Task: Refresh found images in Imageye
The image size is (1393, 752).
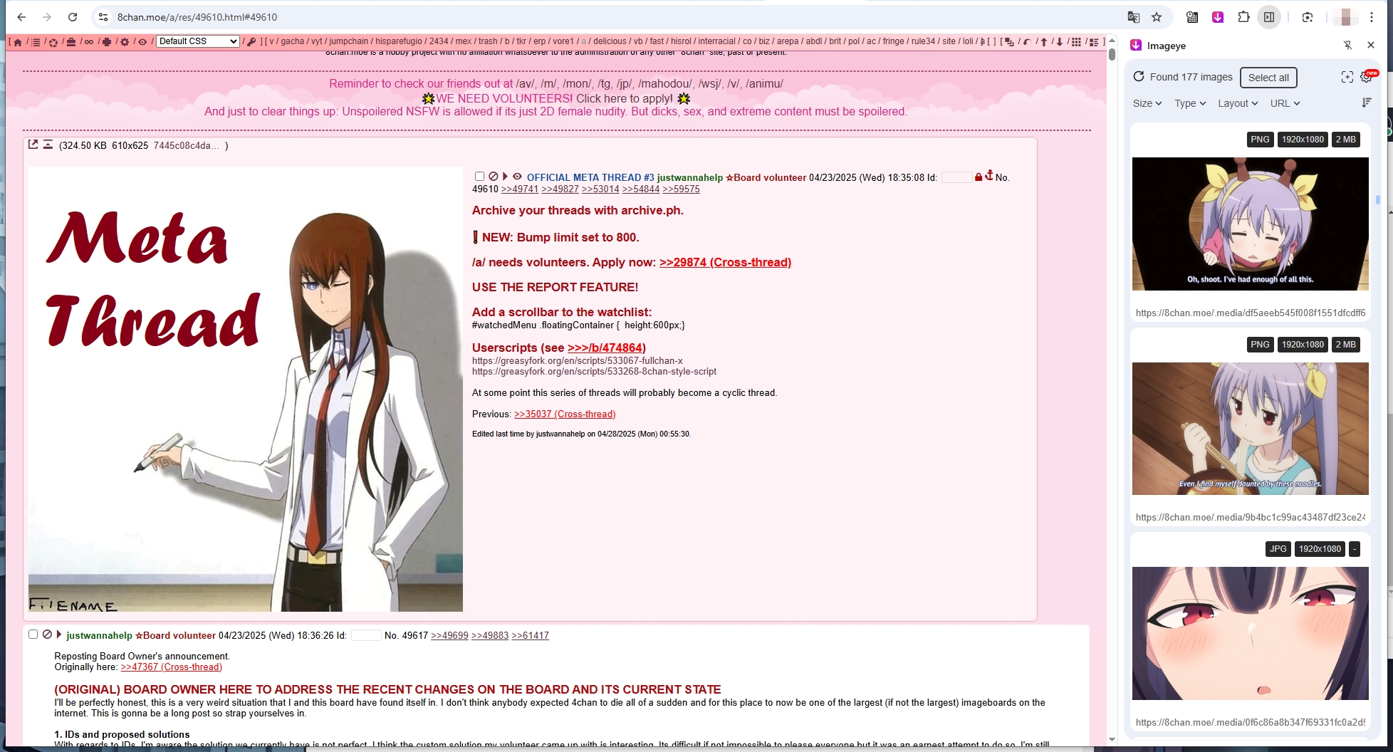Action: [1139, 77]
